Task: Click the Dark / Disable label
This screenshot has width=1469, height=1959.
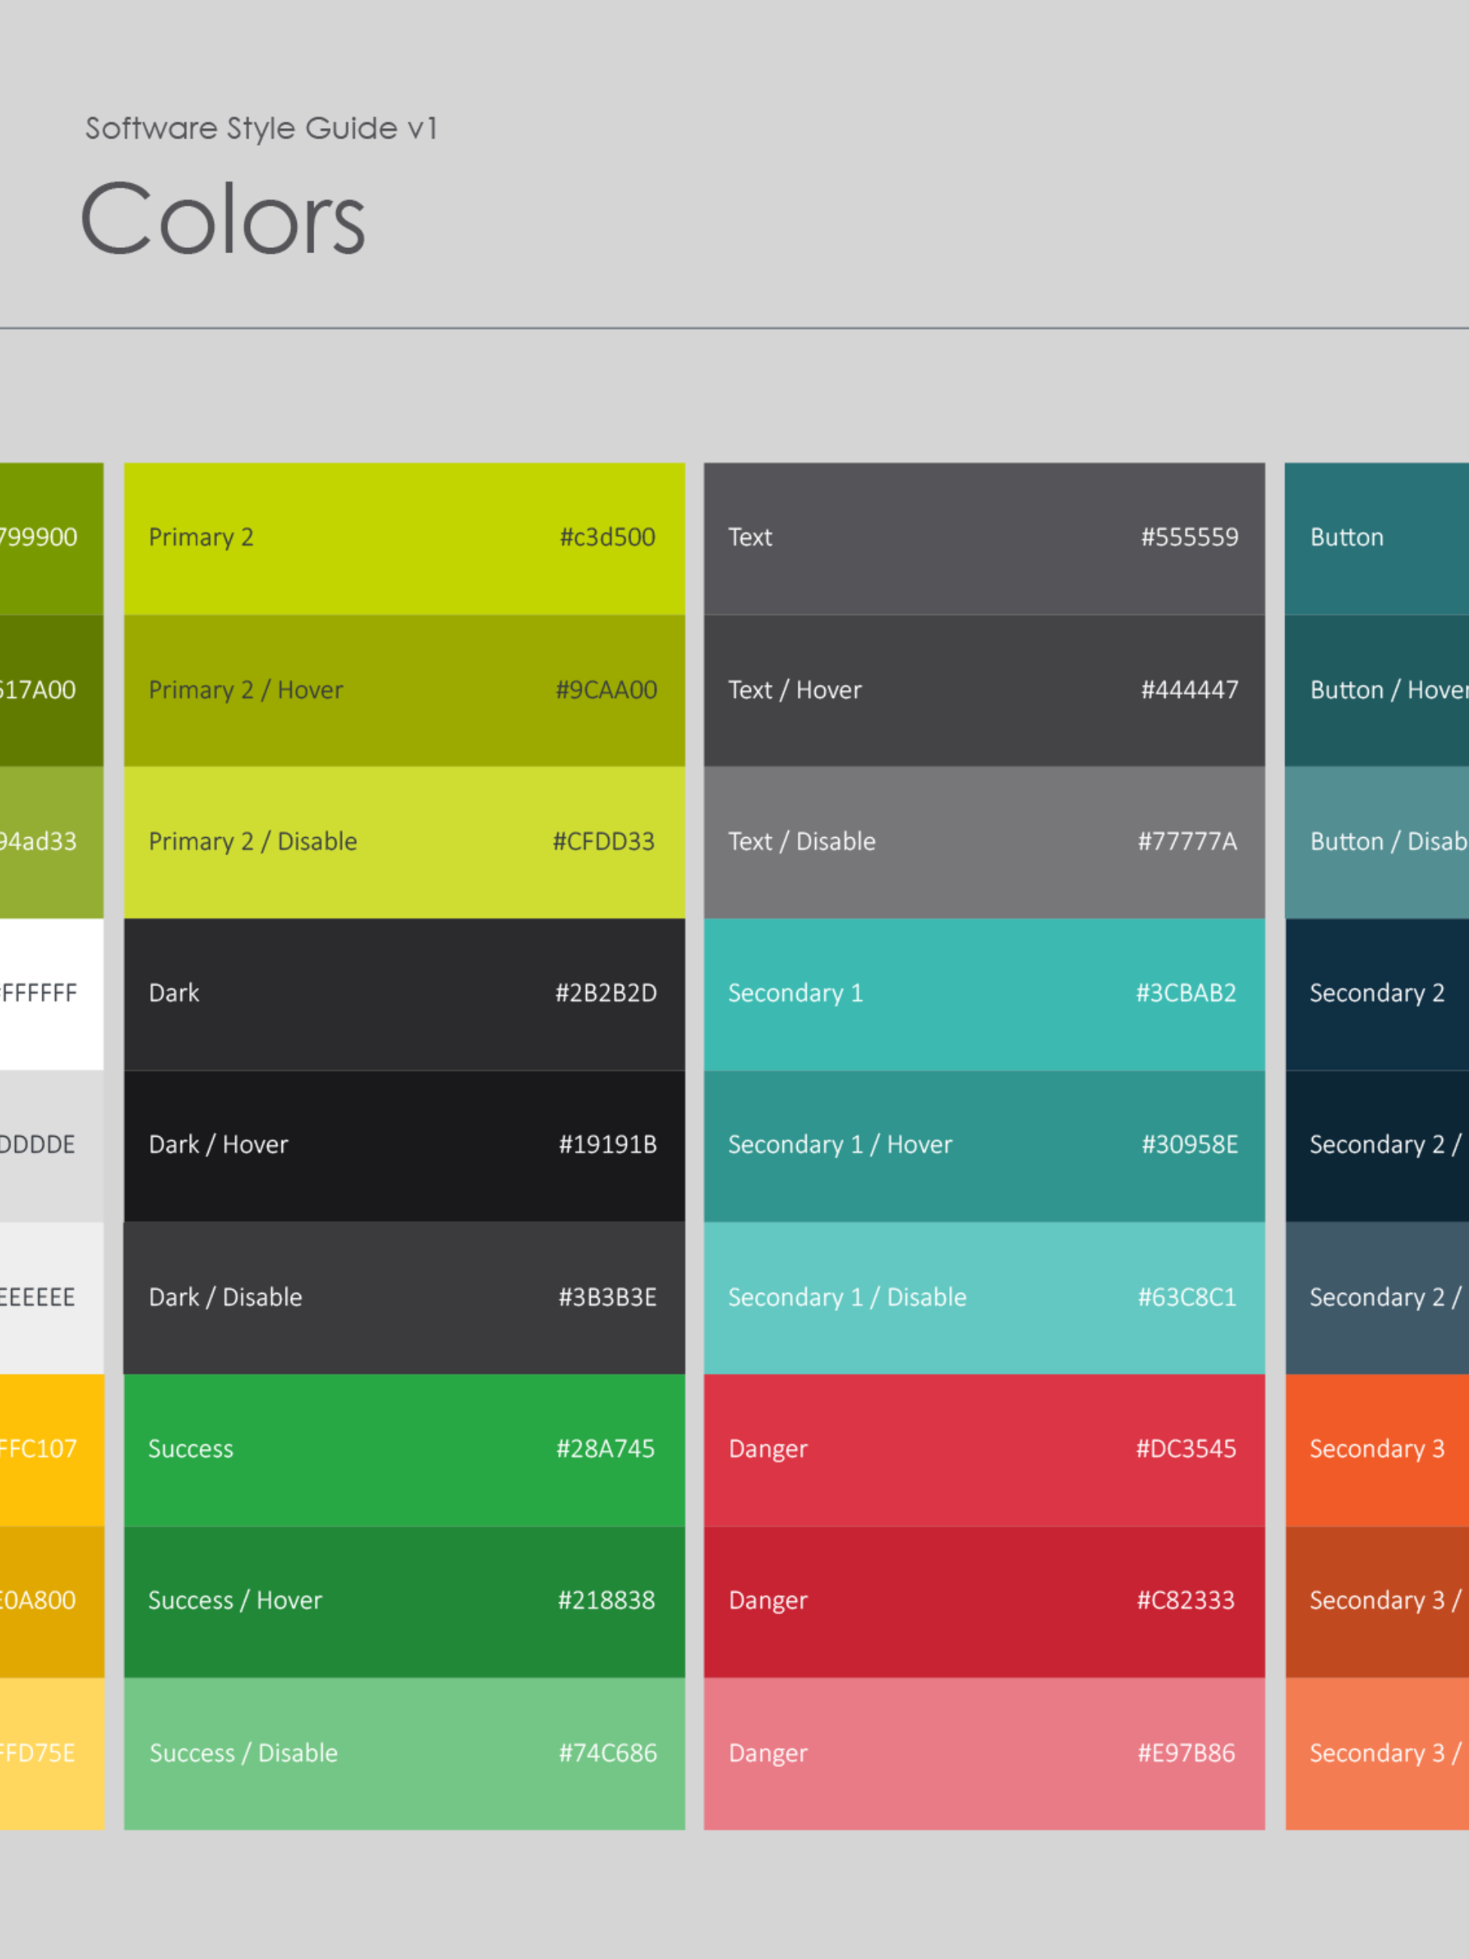Action: pyautogui.click(x=225, y=1297)
